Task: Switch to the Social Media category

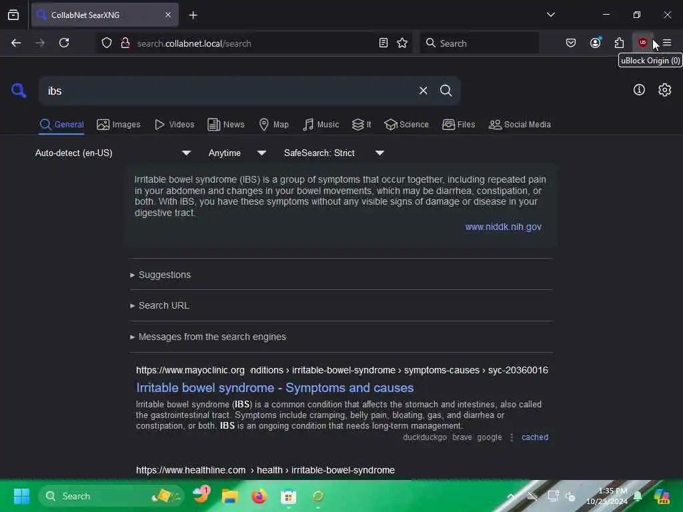Action: tap(520, 125)
